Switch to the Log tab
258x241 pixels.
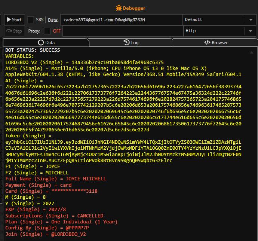click(130, 43)
